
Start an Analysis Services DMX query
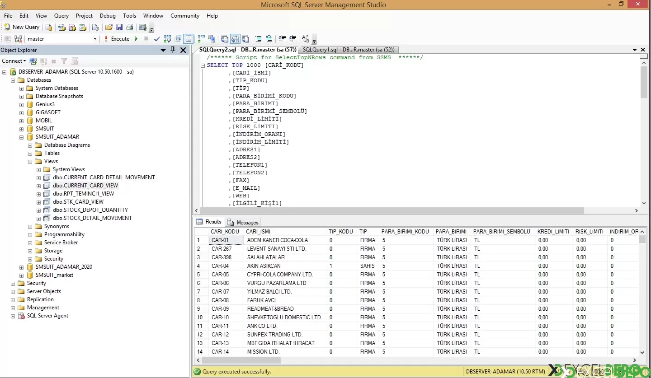(x=72, y=27)
